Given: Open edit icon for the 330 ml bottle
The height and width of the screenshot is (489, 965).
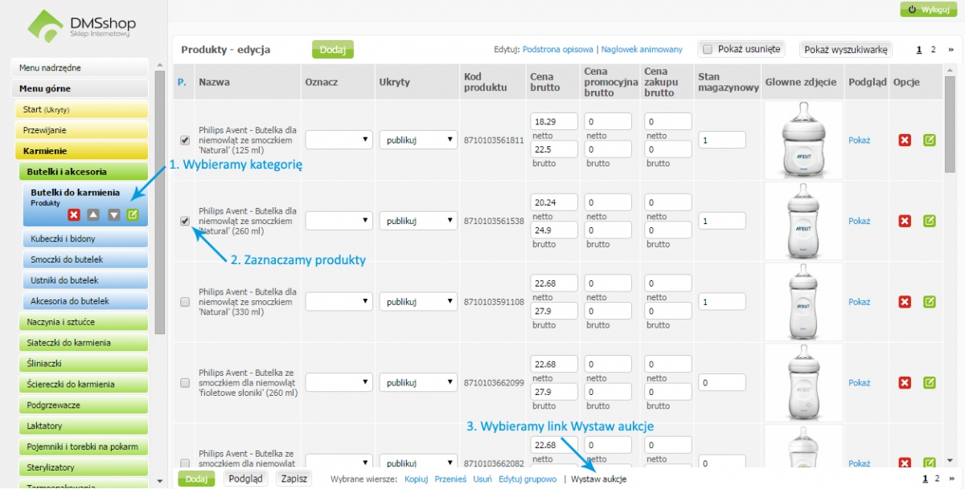Looking at the screenshot, I should pyautogui.click(x=930, y=302).
